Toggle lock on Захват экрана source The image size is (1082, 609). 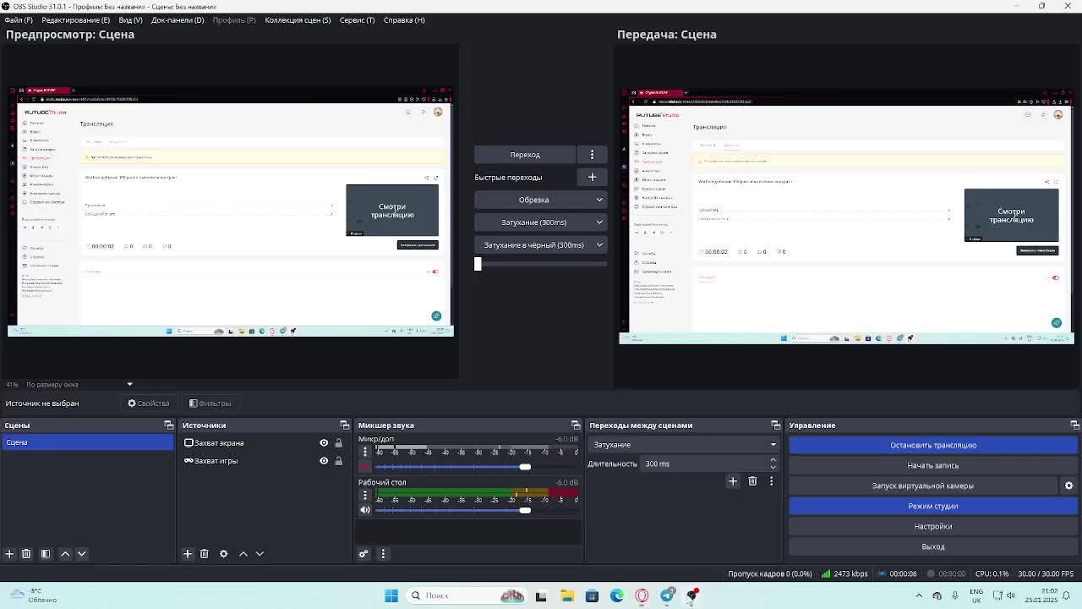(x=339, y=443)
